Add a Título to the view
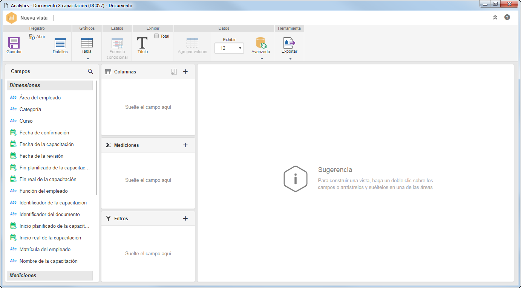Image resolution: width=521 pixels, height=288 pixels. coord(143,46)
